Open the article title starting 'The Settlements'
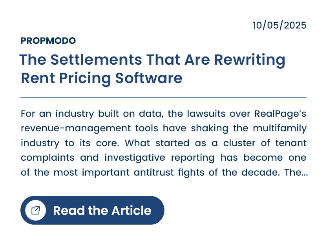This screenshot has width=327, height=245. click(x=152, y=60)
